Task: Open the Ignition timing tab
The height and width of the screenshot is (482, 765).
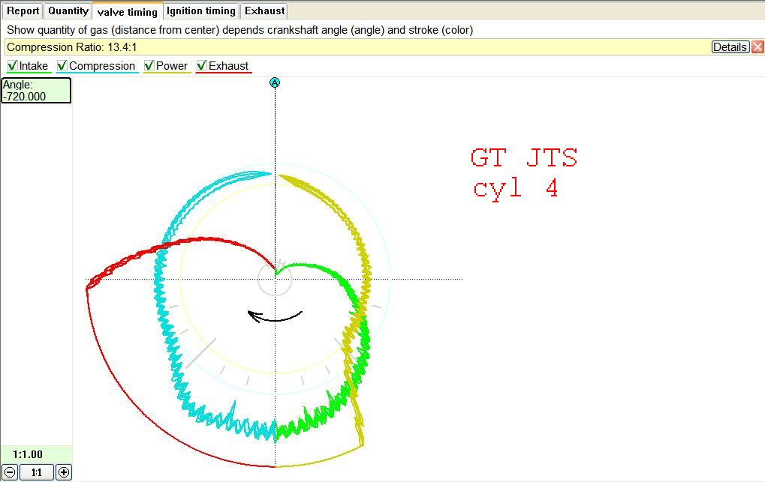Action: click(x=201, y=10)
